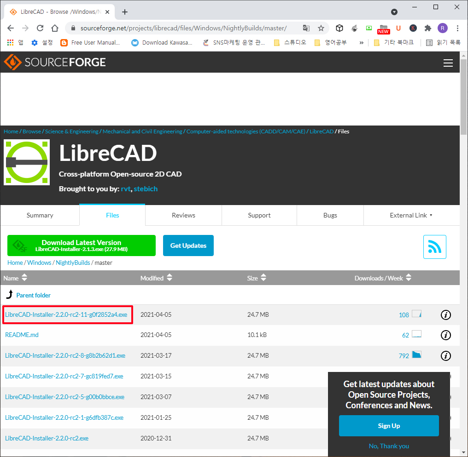
Task: Download LibreCAD-Installer-2.2.0-rc2-1-g6dfb387c.exe
Action: tap(64, 417)
